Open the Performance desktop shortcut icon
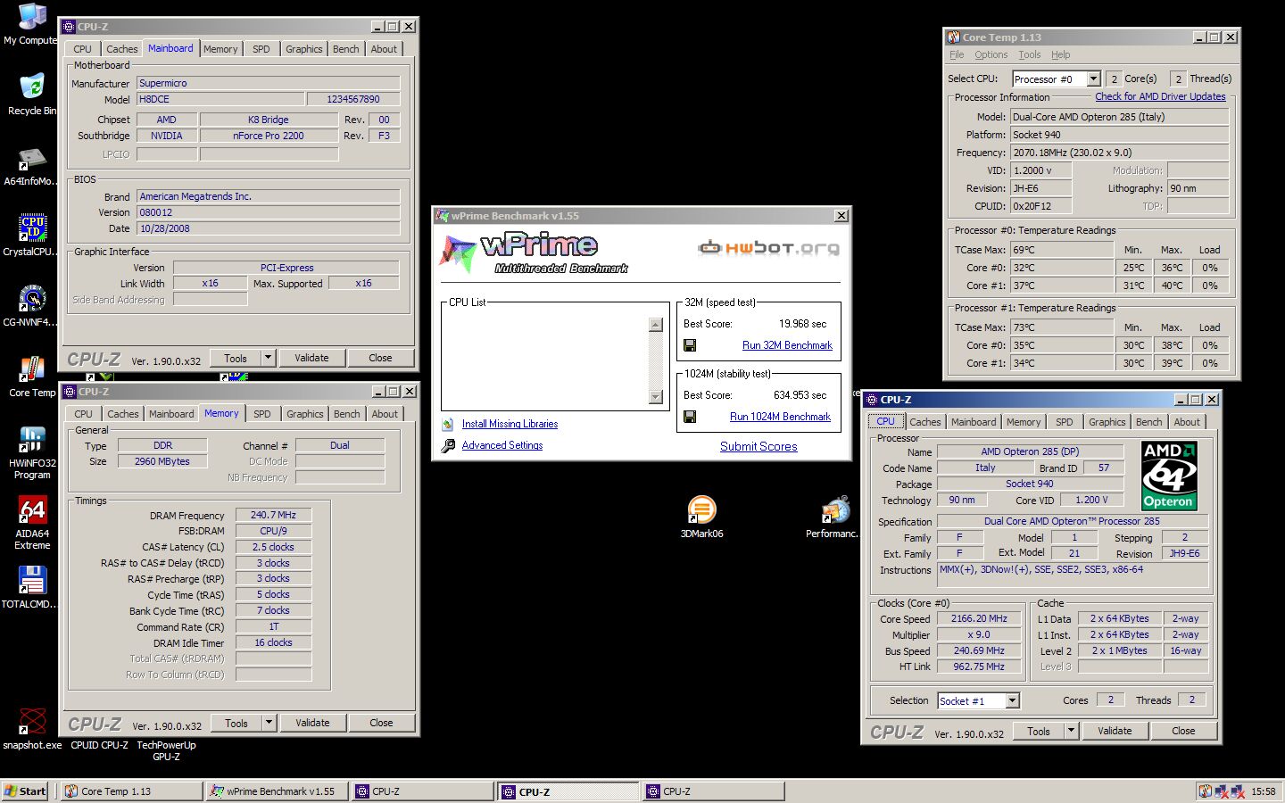Image resolution: width=1285 pixels, height=803 pixels. point(835,510)
